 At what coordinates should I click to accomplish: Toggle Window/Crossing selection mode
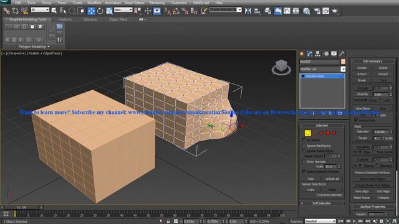(x=81, y=11)
